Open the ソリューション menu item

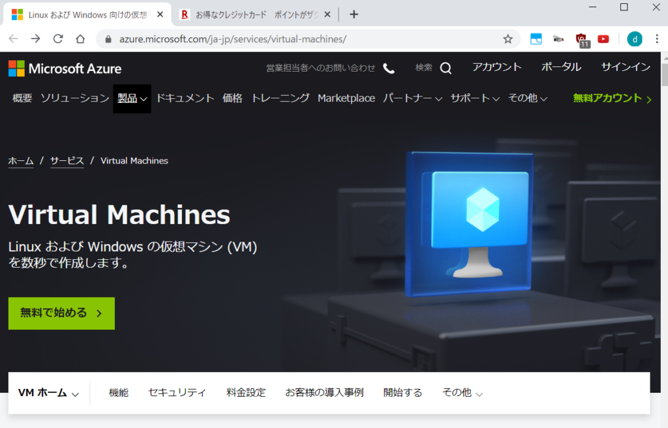pos(75,98)
